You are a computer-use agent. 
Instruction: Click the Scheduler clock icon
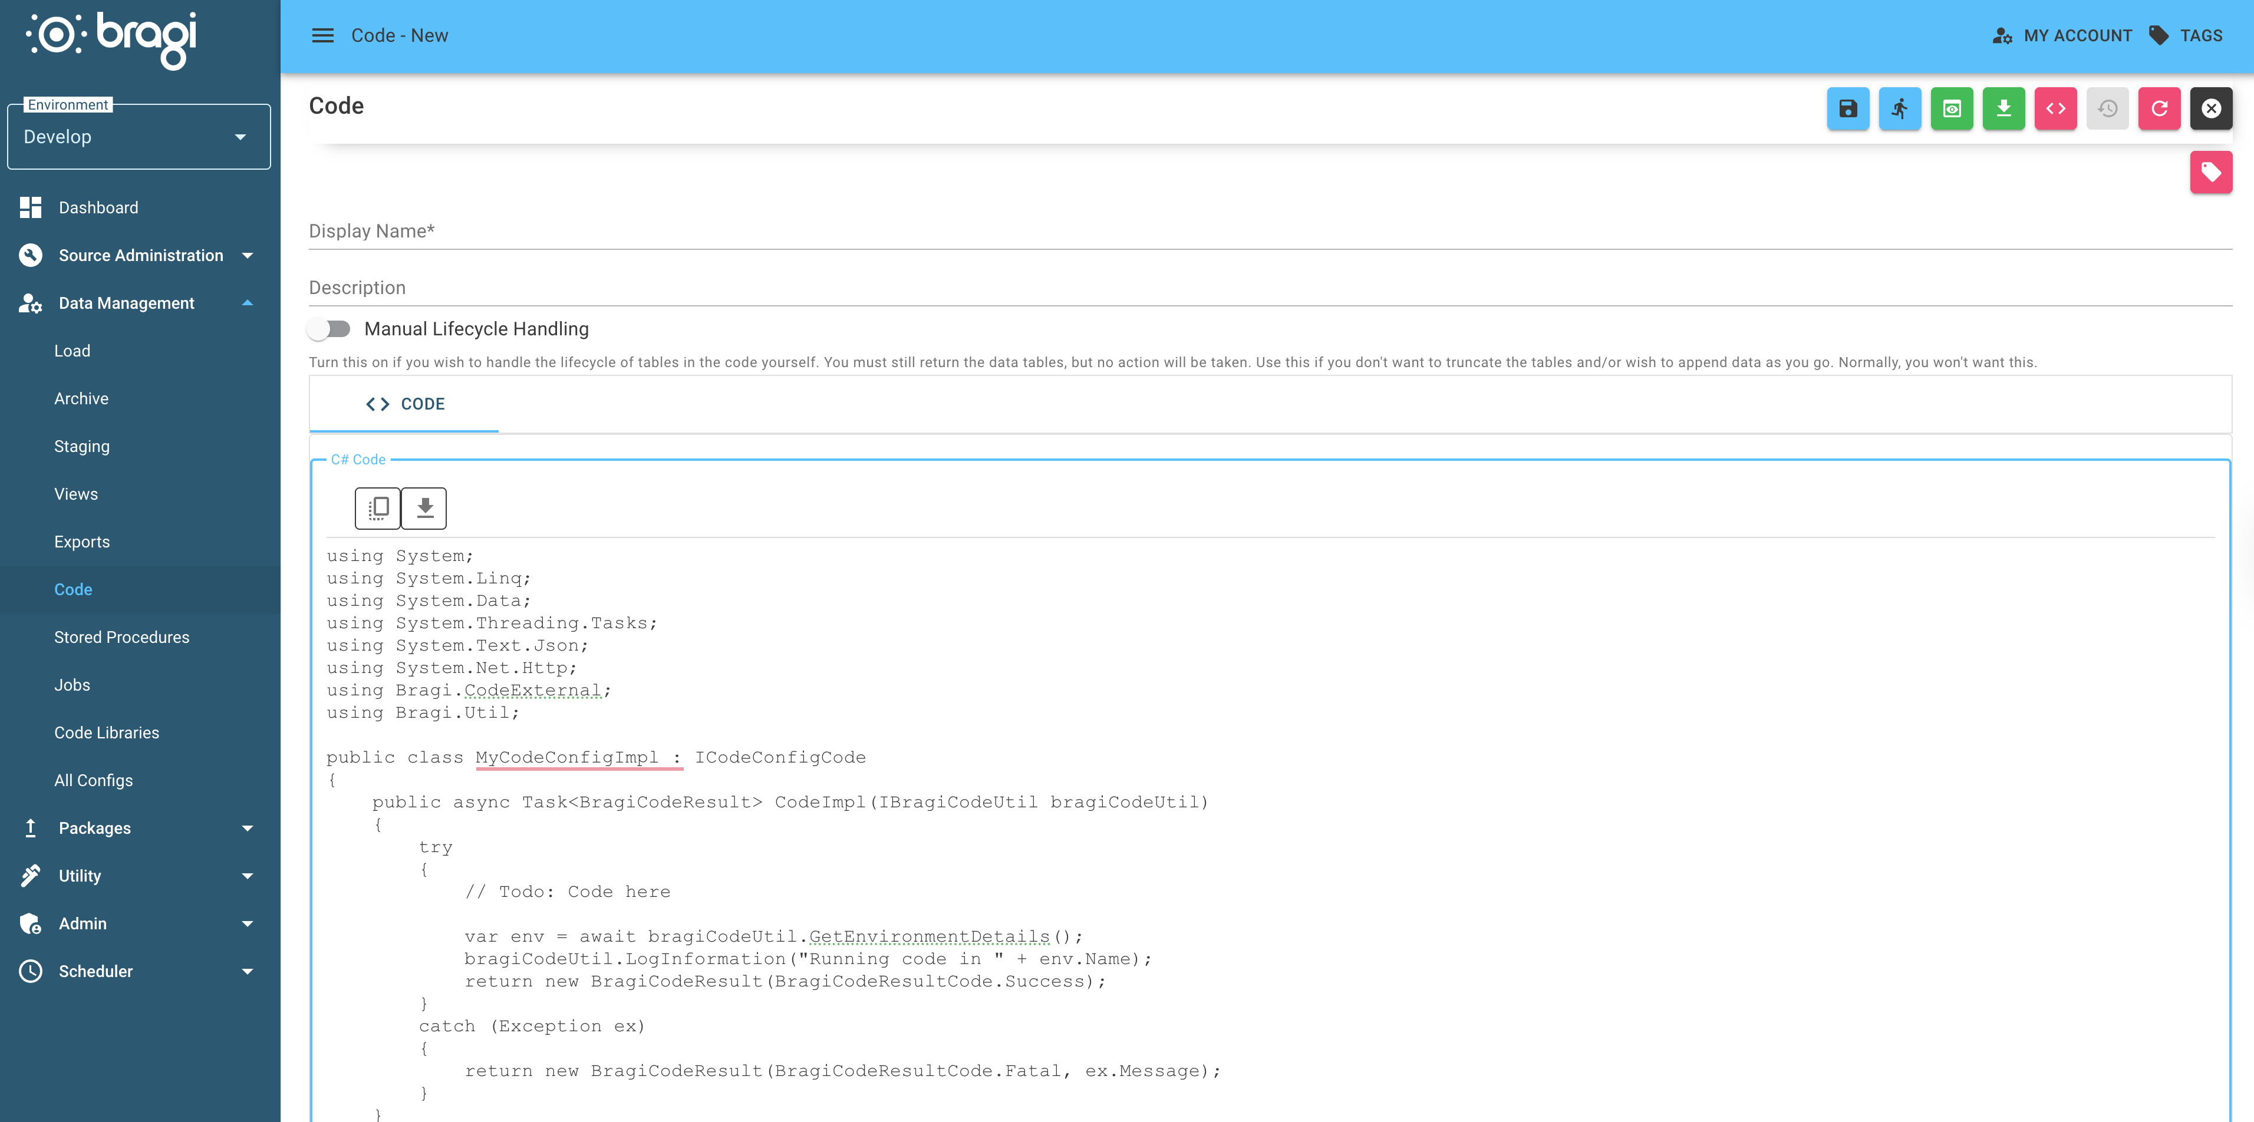[x=31, y=972]
